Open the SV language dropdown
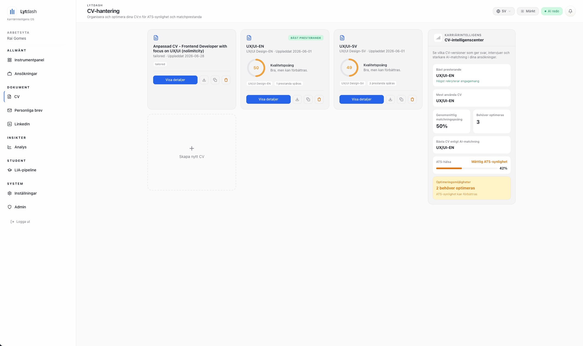Screen dimensions: 583x346 coord(504,11)
